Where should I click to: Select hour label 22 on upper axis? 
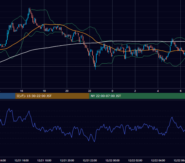click(90, 91)
